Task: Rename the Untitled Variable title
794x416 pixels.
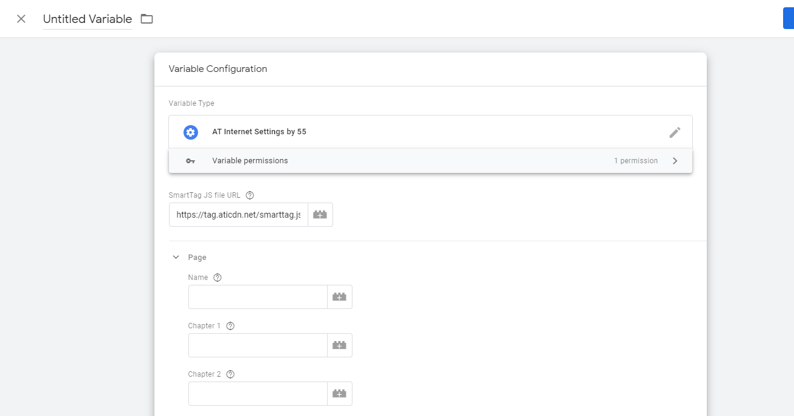Action: point(87,19)
